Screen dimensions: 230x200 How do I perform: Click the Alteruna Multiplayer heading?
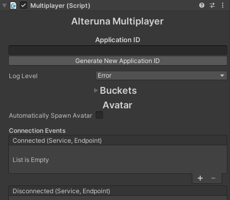[x=118, y=21]
